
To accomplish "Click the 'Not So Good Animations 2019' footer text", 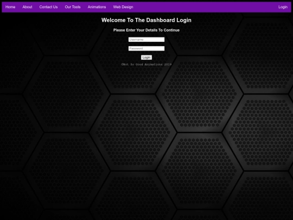I will coord(146,64).
